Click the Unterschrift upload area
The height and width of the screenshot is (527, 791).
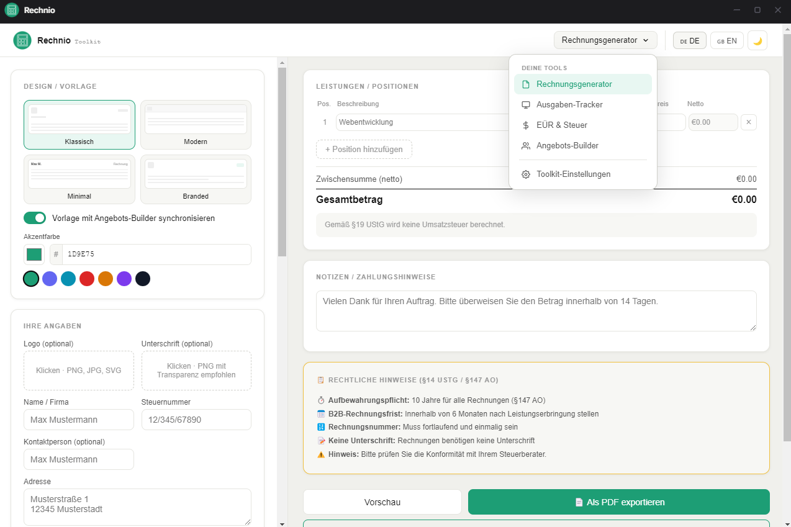(x=196, y=371)
